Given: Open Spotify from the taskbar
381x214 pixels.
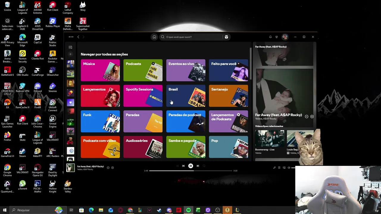Looking at the screenshot, I should pyautogui.click(x=188, y=210).
